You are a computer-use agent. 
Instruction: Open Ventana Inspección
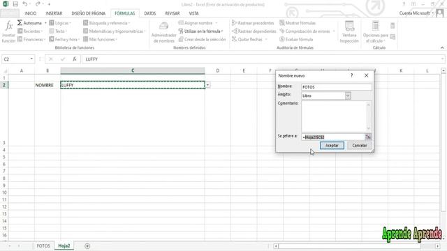349,32
